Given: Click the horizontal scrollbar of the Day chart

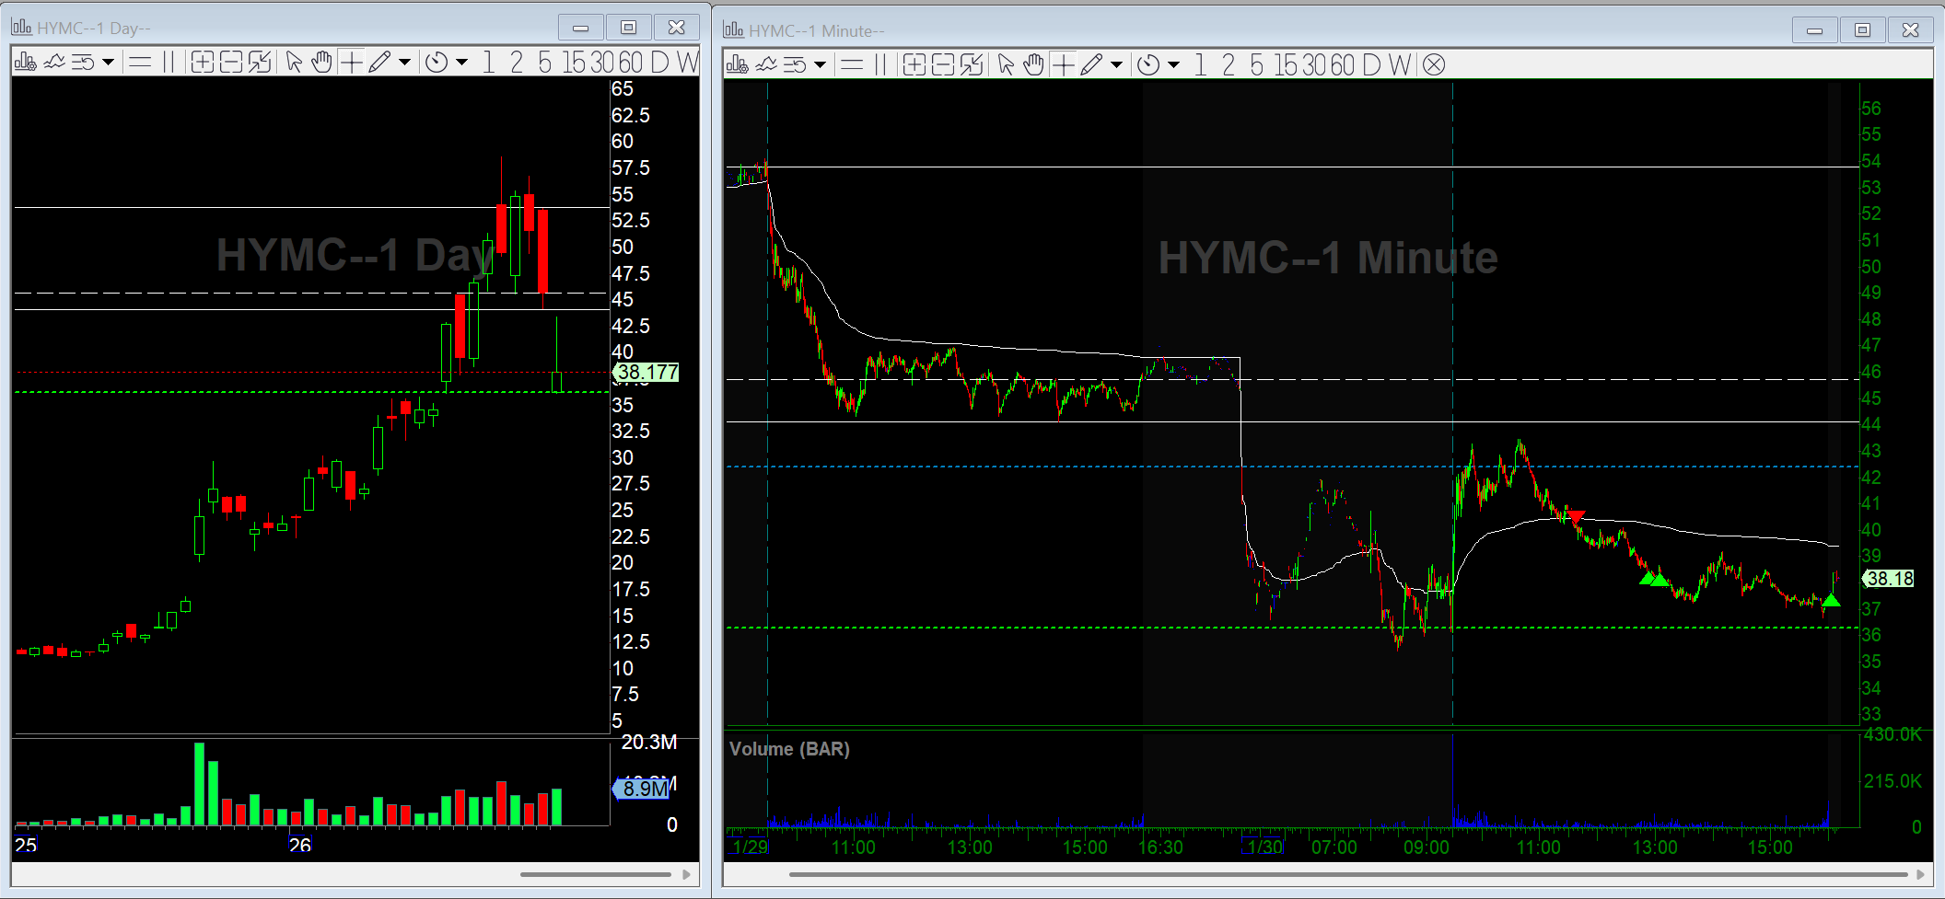Looking at the screenshot, I should (x=596, y=874).
